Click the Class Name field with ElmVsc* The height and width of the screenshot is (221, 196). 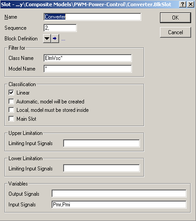click(x=88, y=58)
